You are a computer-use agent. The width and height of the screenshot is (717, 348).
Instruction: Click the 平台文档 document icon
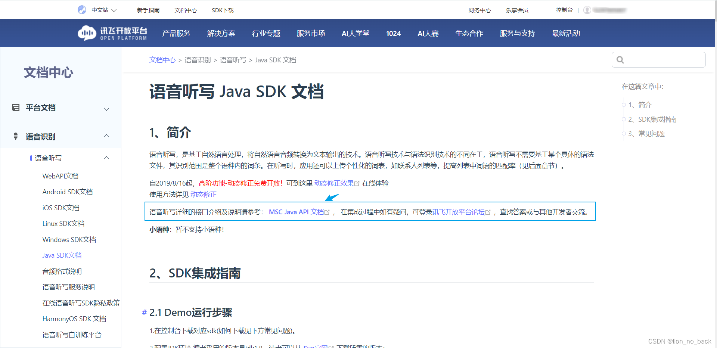(x=16, y=108)
